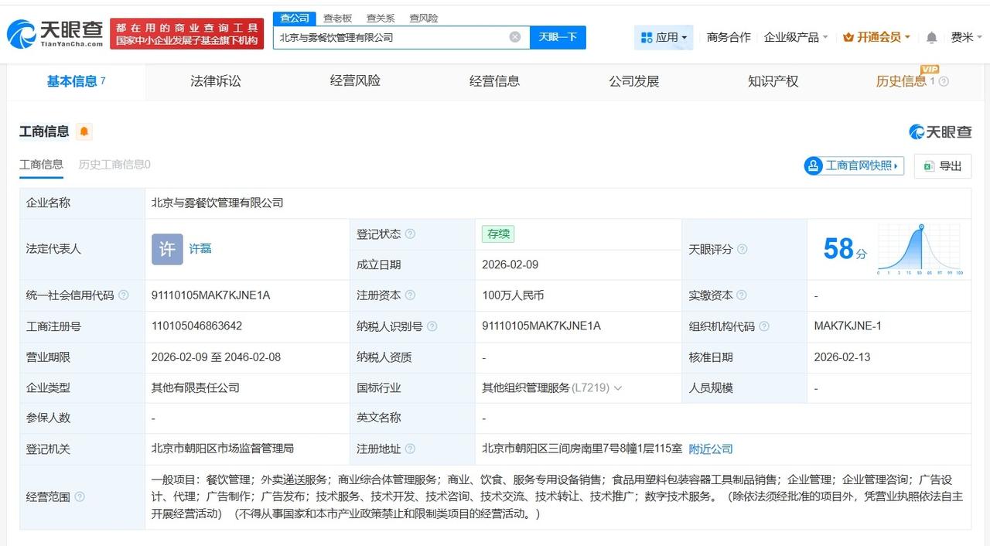Viewport: 990px width, 546px height.
Task: Open the 商务合作 link
Action: 729,37
